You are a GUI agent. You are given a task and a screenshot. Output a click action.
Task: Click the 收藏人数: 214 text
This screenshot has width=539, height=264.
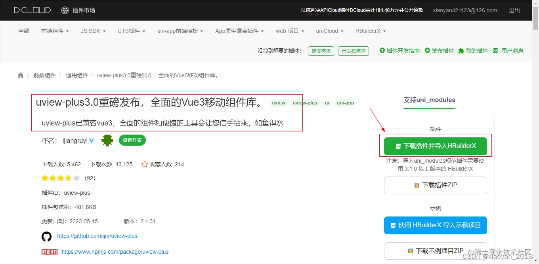[x=167, y=164]
